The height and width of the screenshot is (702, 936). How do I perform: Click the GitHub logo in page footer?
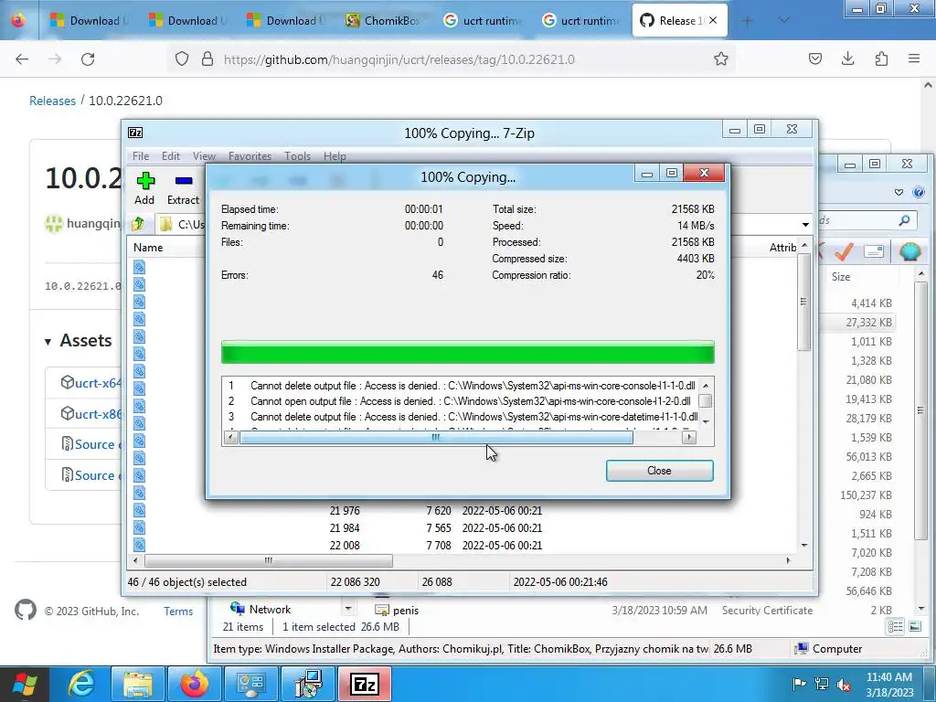[26, 610]
